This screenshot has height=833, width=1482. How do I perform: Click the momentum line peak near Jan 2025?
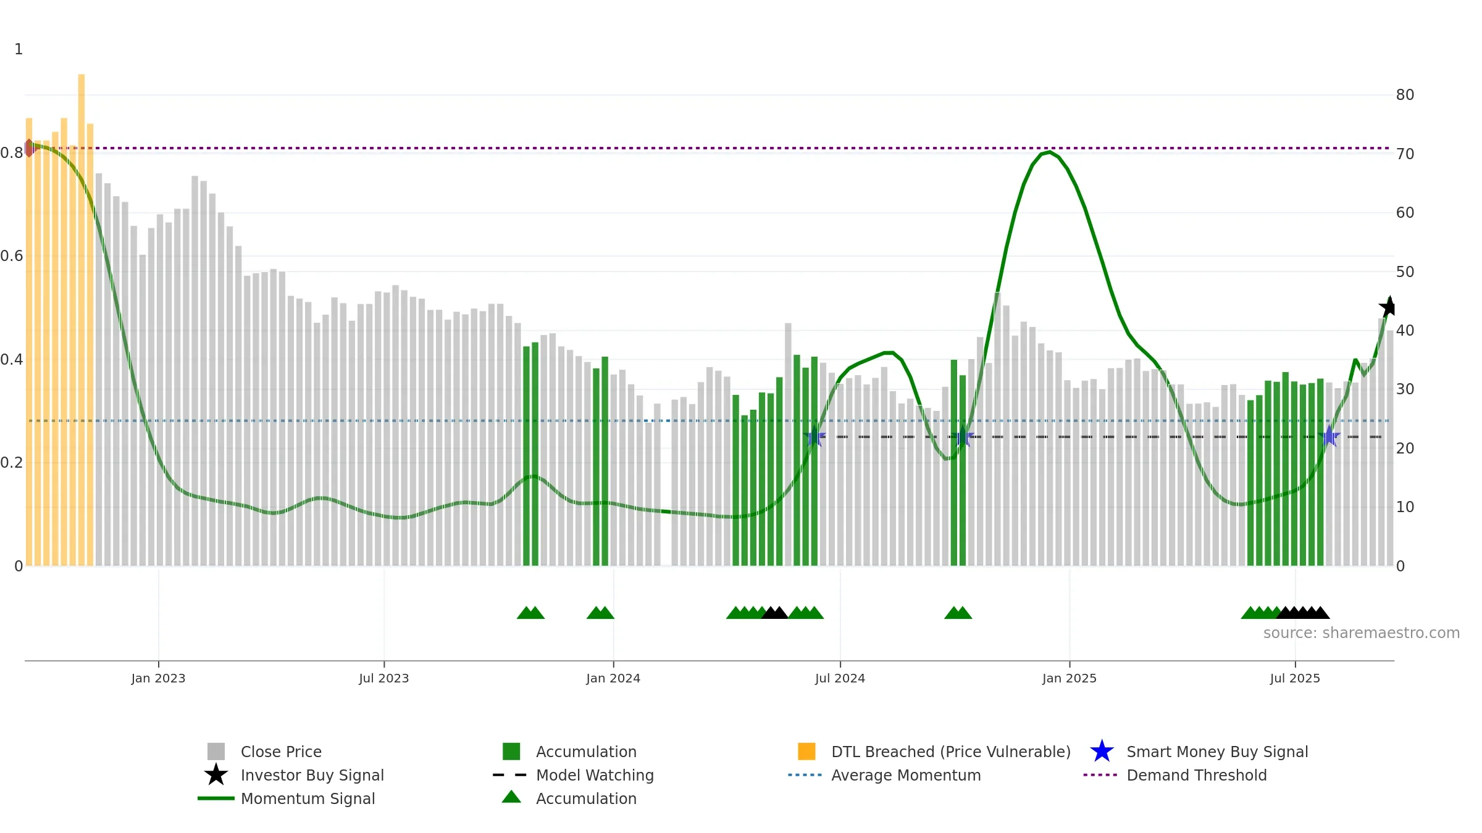(1050, 152)
